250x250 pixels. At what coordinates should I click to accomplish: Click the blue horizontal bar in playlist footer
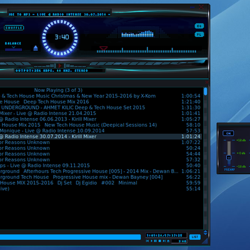(x=70, y=237)
